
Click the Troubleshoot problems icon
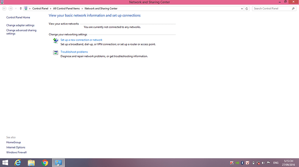55,53
